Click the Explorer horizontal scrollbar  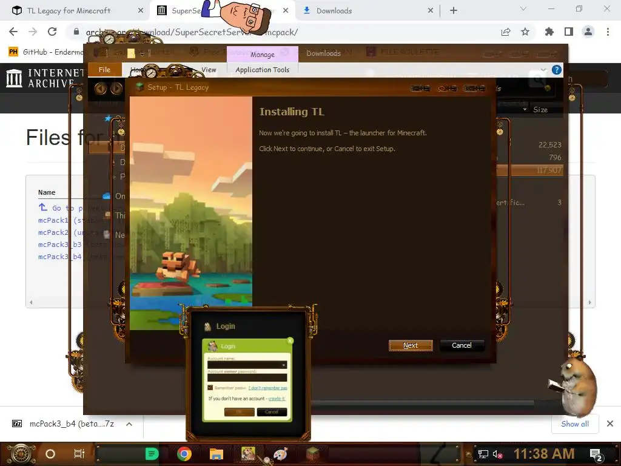tap(422, 404)
